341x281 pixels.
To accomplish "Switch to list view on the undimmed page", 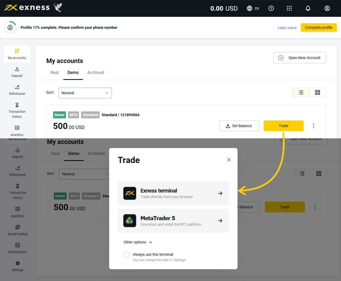I will coord(301,93).
